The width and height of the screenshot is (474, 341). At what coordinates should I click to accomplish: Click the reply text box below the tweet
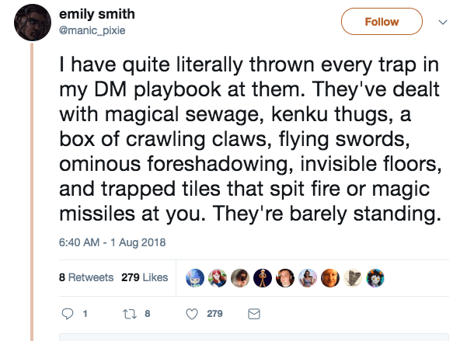256,337
